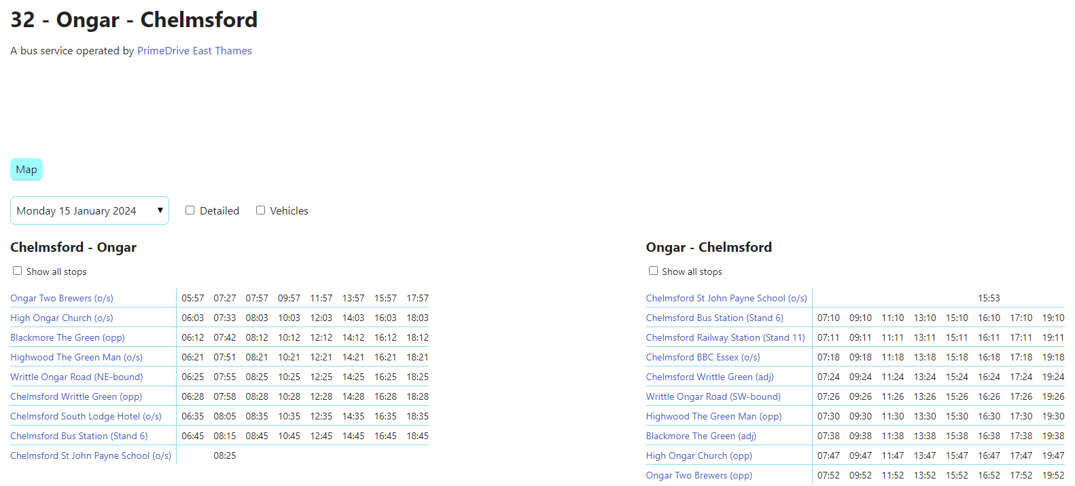Check Show all stops under Ongar - Chelmsford
Screen dimensions: 1075x486
click(653, 271)
